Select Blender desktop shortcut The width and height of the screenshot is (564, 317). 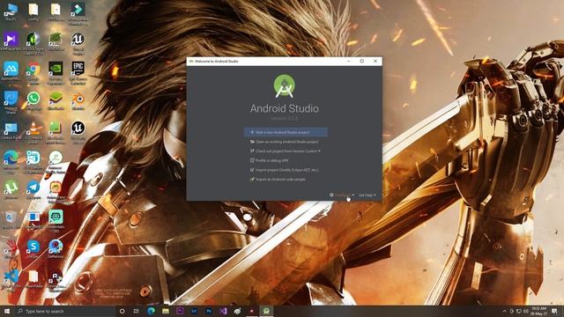coord(78,100)
